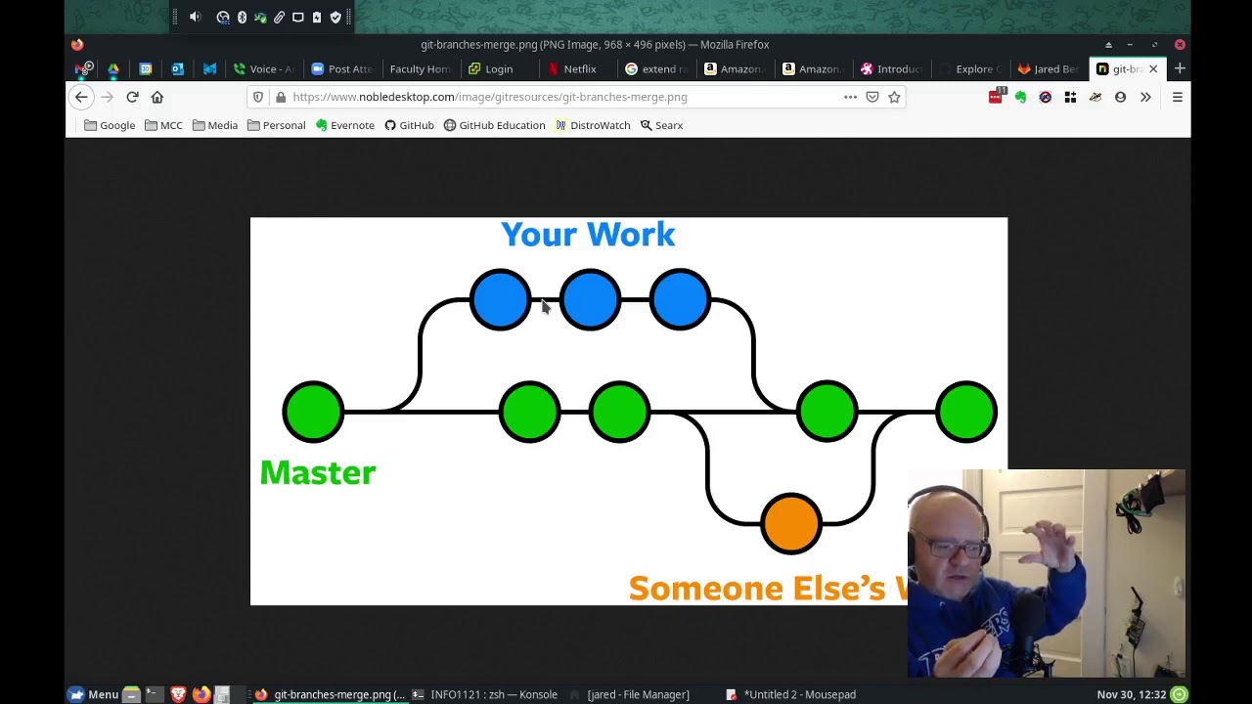Click the git branches merge diagram image
The image size is (1252, 704).
tap(628, 411)
